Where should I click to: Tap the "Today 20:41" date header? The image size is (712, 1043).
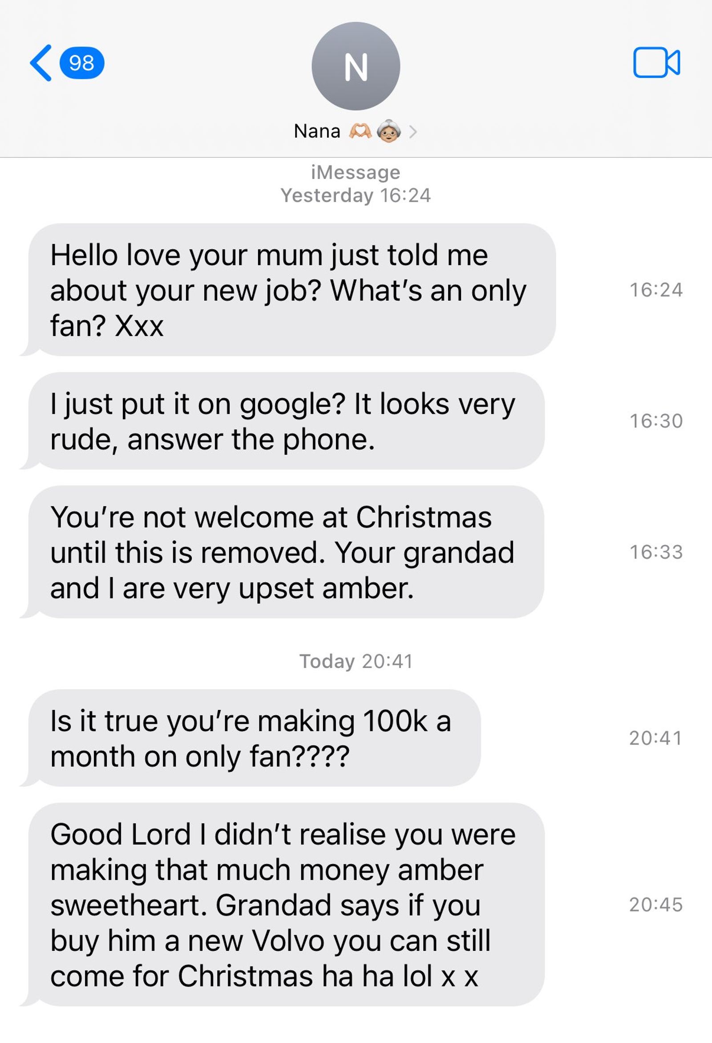click(356, 661)
